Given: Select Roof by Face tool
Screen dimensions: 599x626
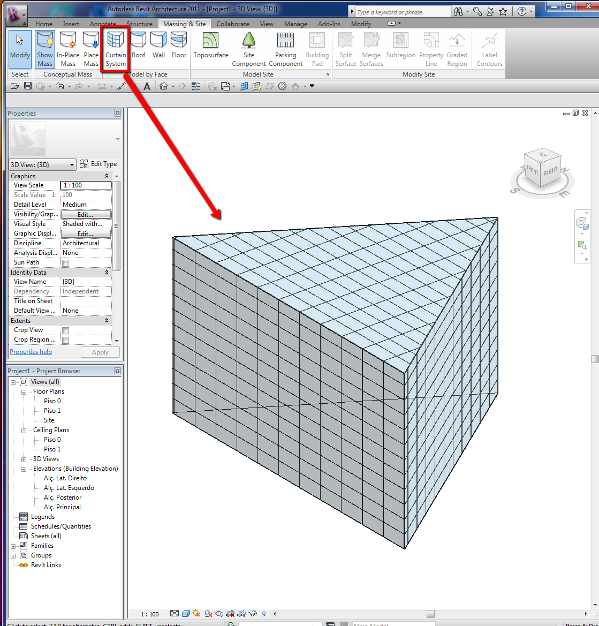Looking at the screenshot, I should click(138, 46).
